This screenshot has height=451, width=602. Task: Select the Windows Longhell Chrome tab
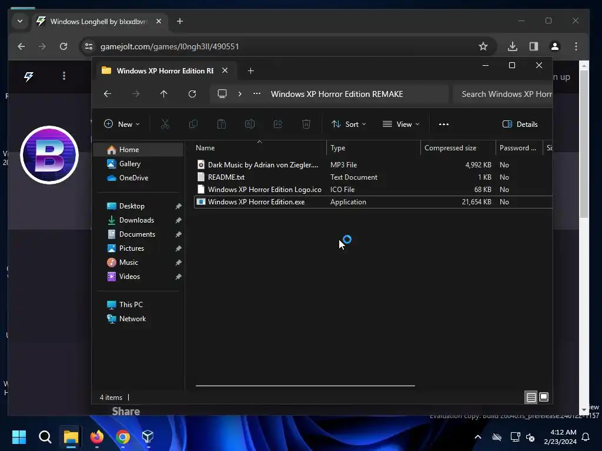tap(98, 22)
